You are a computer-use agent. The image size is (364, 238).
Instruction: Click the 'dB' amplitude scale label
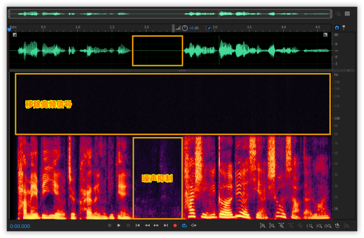click(x=336, y=35)
